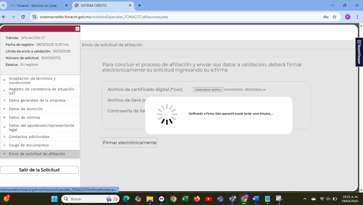
Task: Collapse the left sidebar panel
Action: pos(77,29)
